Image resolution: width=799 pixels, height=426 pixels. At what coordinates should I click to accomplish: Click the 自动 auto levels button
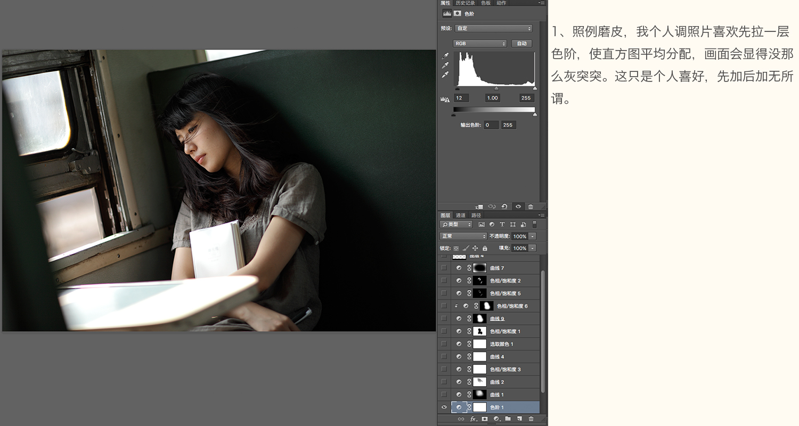(x=521, y=44)
